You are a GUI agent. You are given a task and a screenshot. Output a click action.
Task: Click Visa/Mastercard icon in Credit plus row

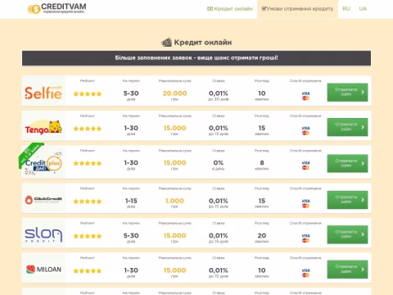[305, 166]
